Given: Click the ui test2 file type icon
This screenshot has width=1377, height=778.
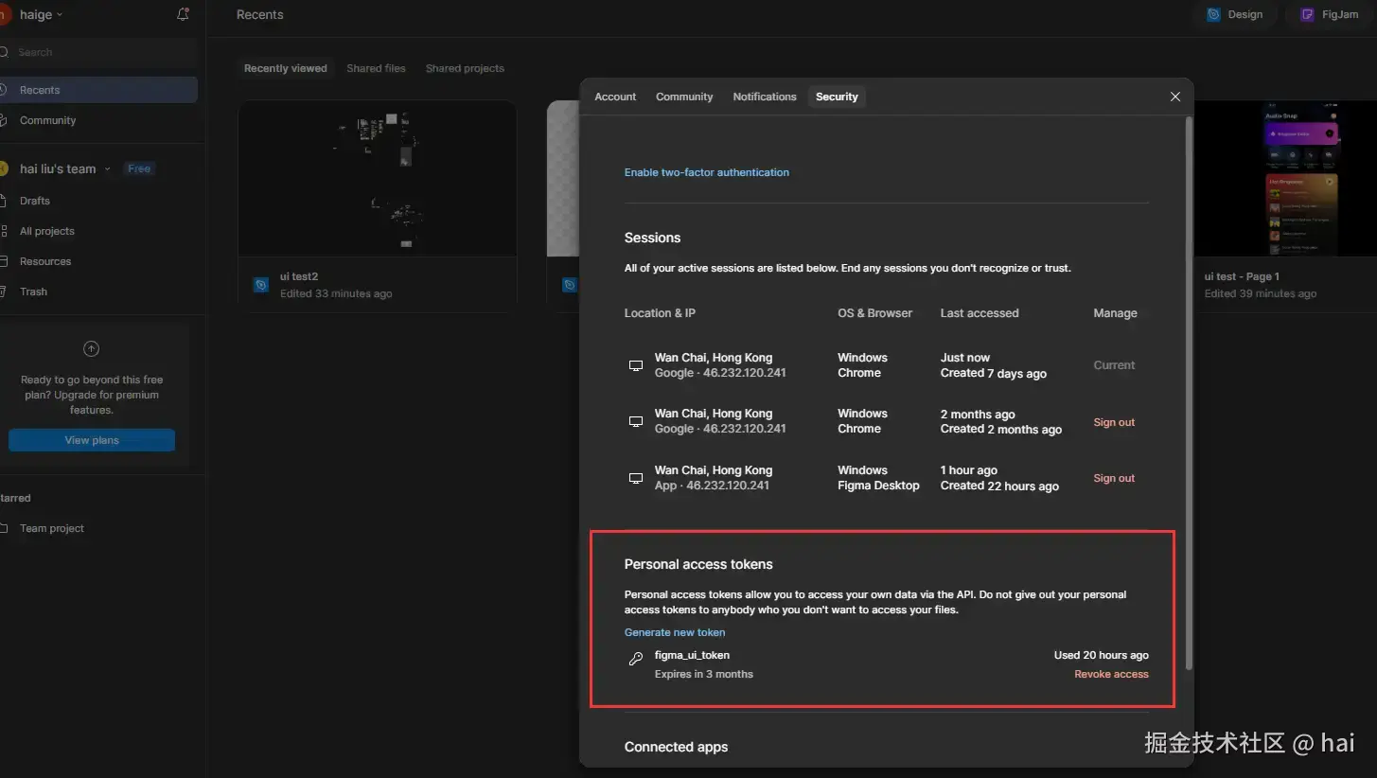Looking at the screenshot, I should pos(261,285).
